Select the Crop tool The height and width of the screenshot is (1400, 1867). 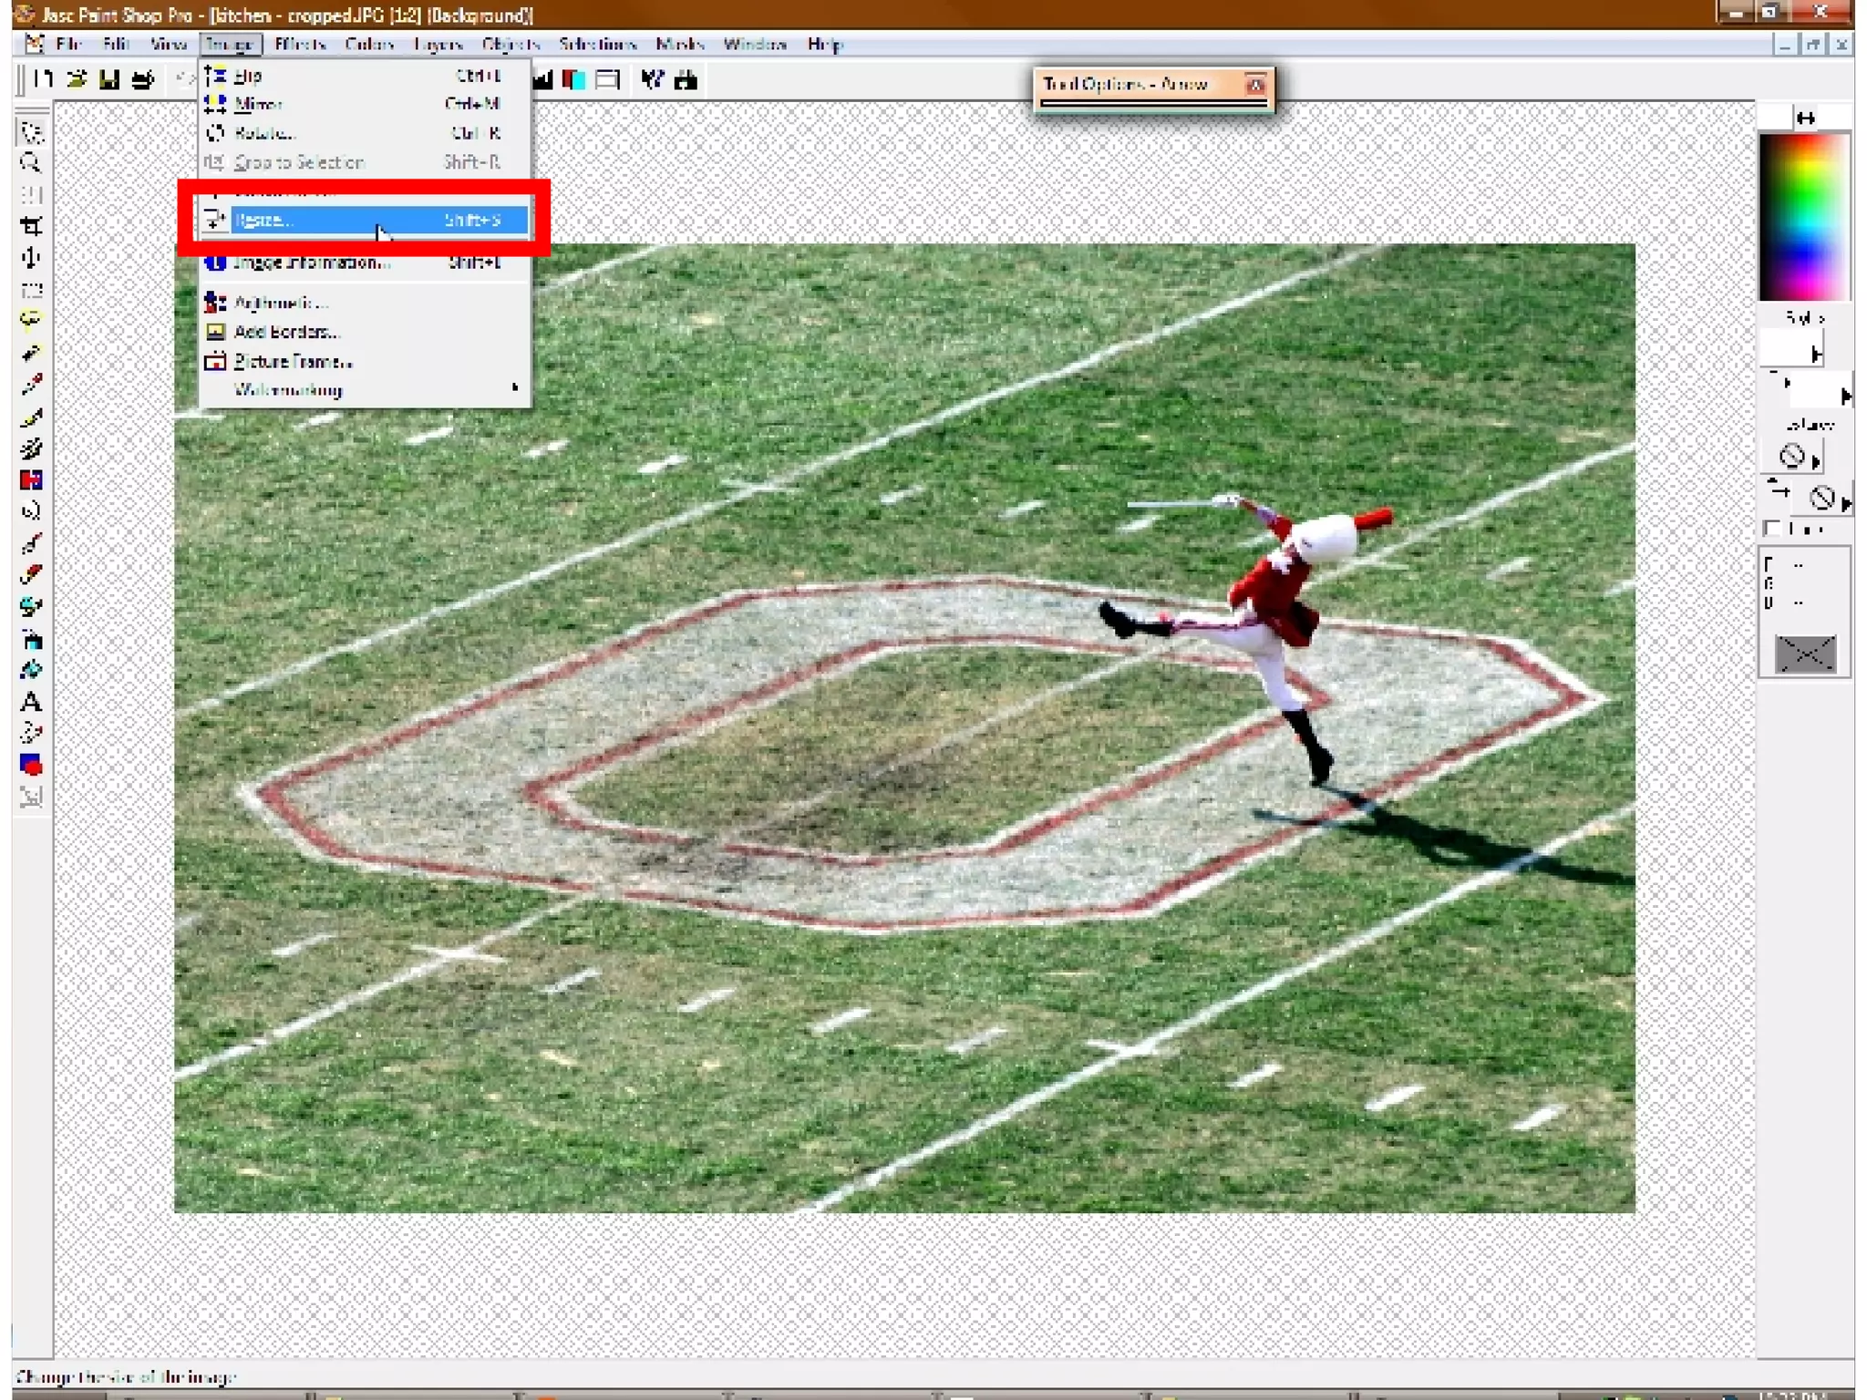click(31, 226)
